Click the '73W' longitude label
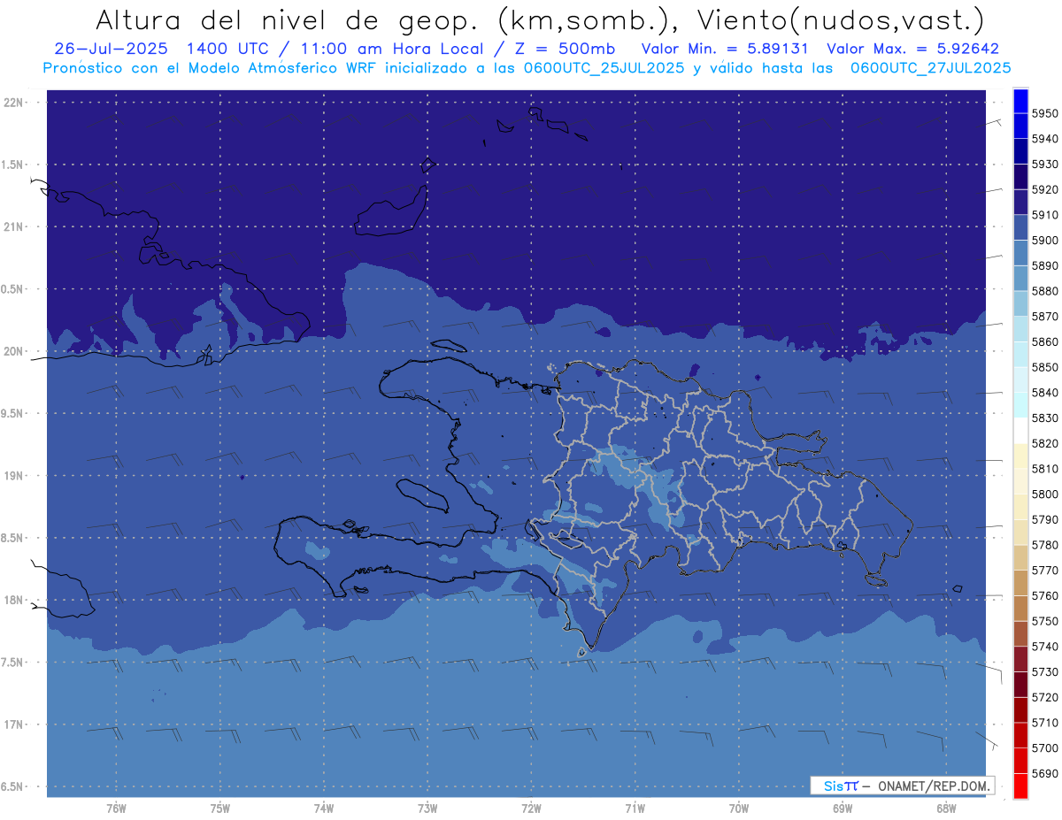The image size is (1062, 820). point(427,809)
